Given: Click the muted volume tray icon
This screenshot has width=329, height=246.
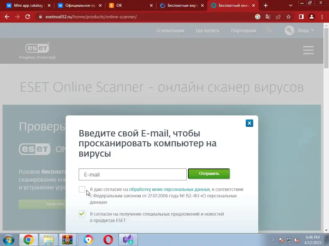Looking at the screenshot, I should pyautogui.click(x=297, y=240).
